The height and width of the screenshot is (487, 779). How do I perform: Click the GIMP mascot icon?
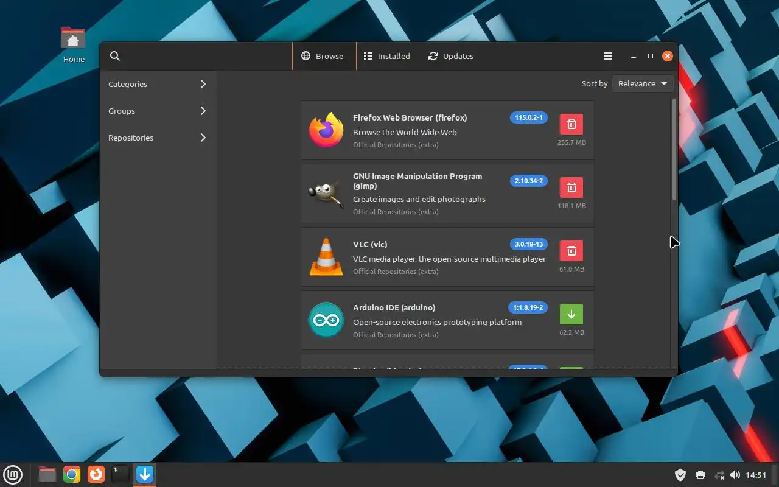pyautogui.click(x=326, y=194)
